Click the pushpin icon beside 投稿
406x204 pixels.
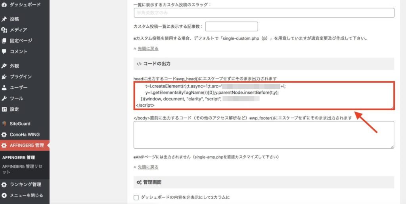(4, 19)
